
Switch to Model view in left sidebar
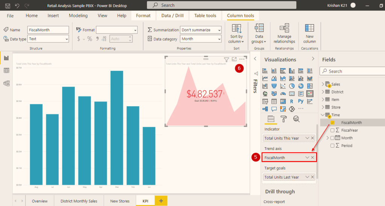tap(6, 83)
